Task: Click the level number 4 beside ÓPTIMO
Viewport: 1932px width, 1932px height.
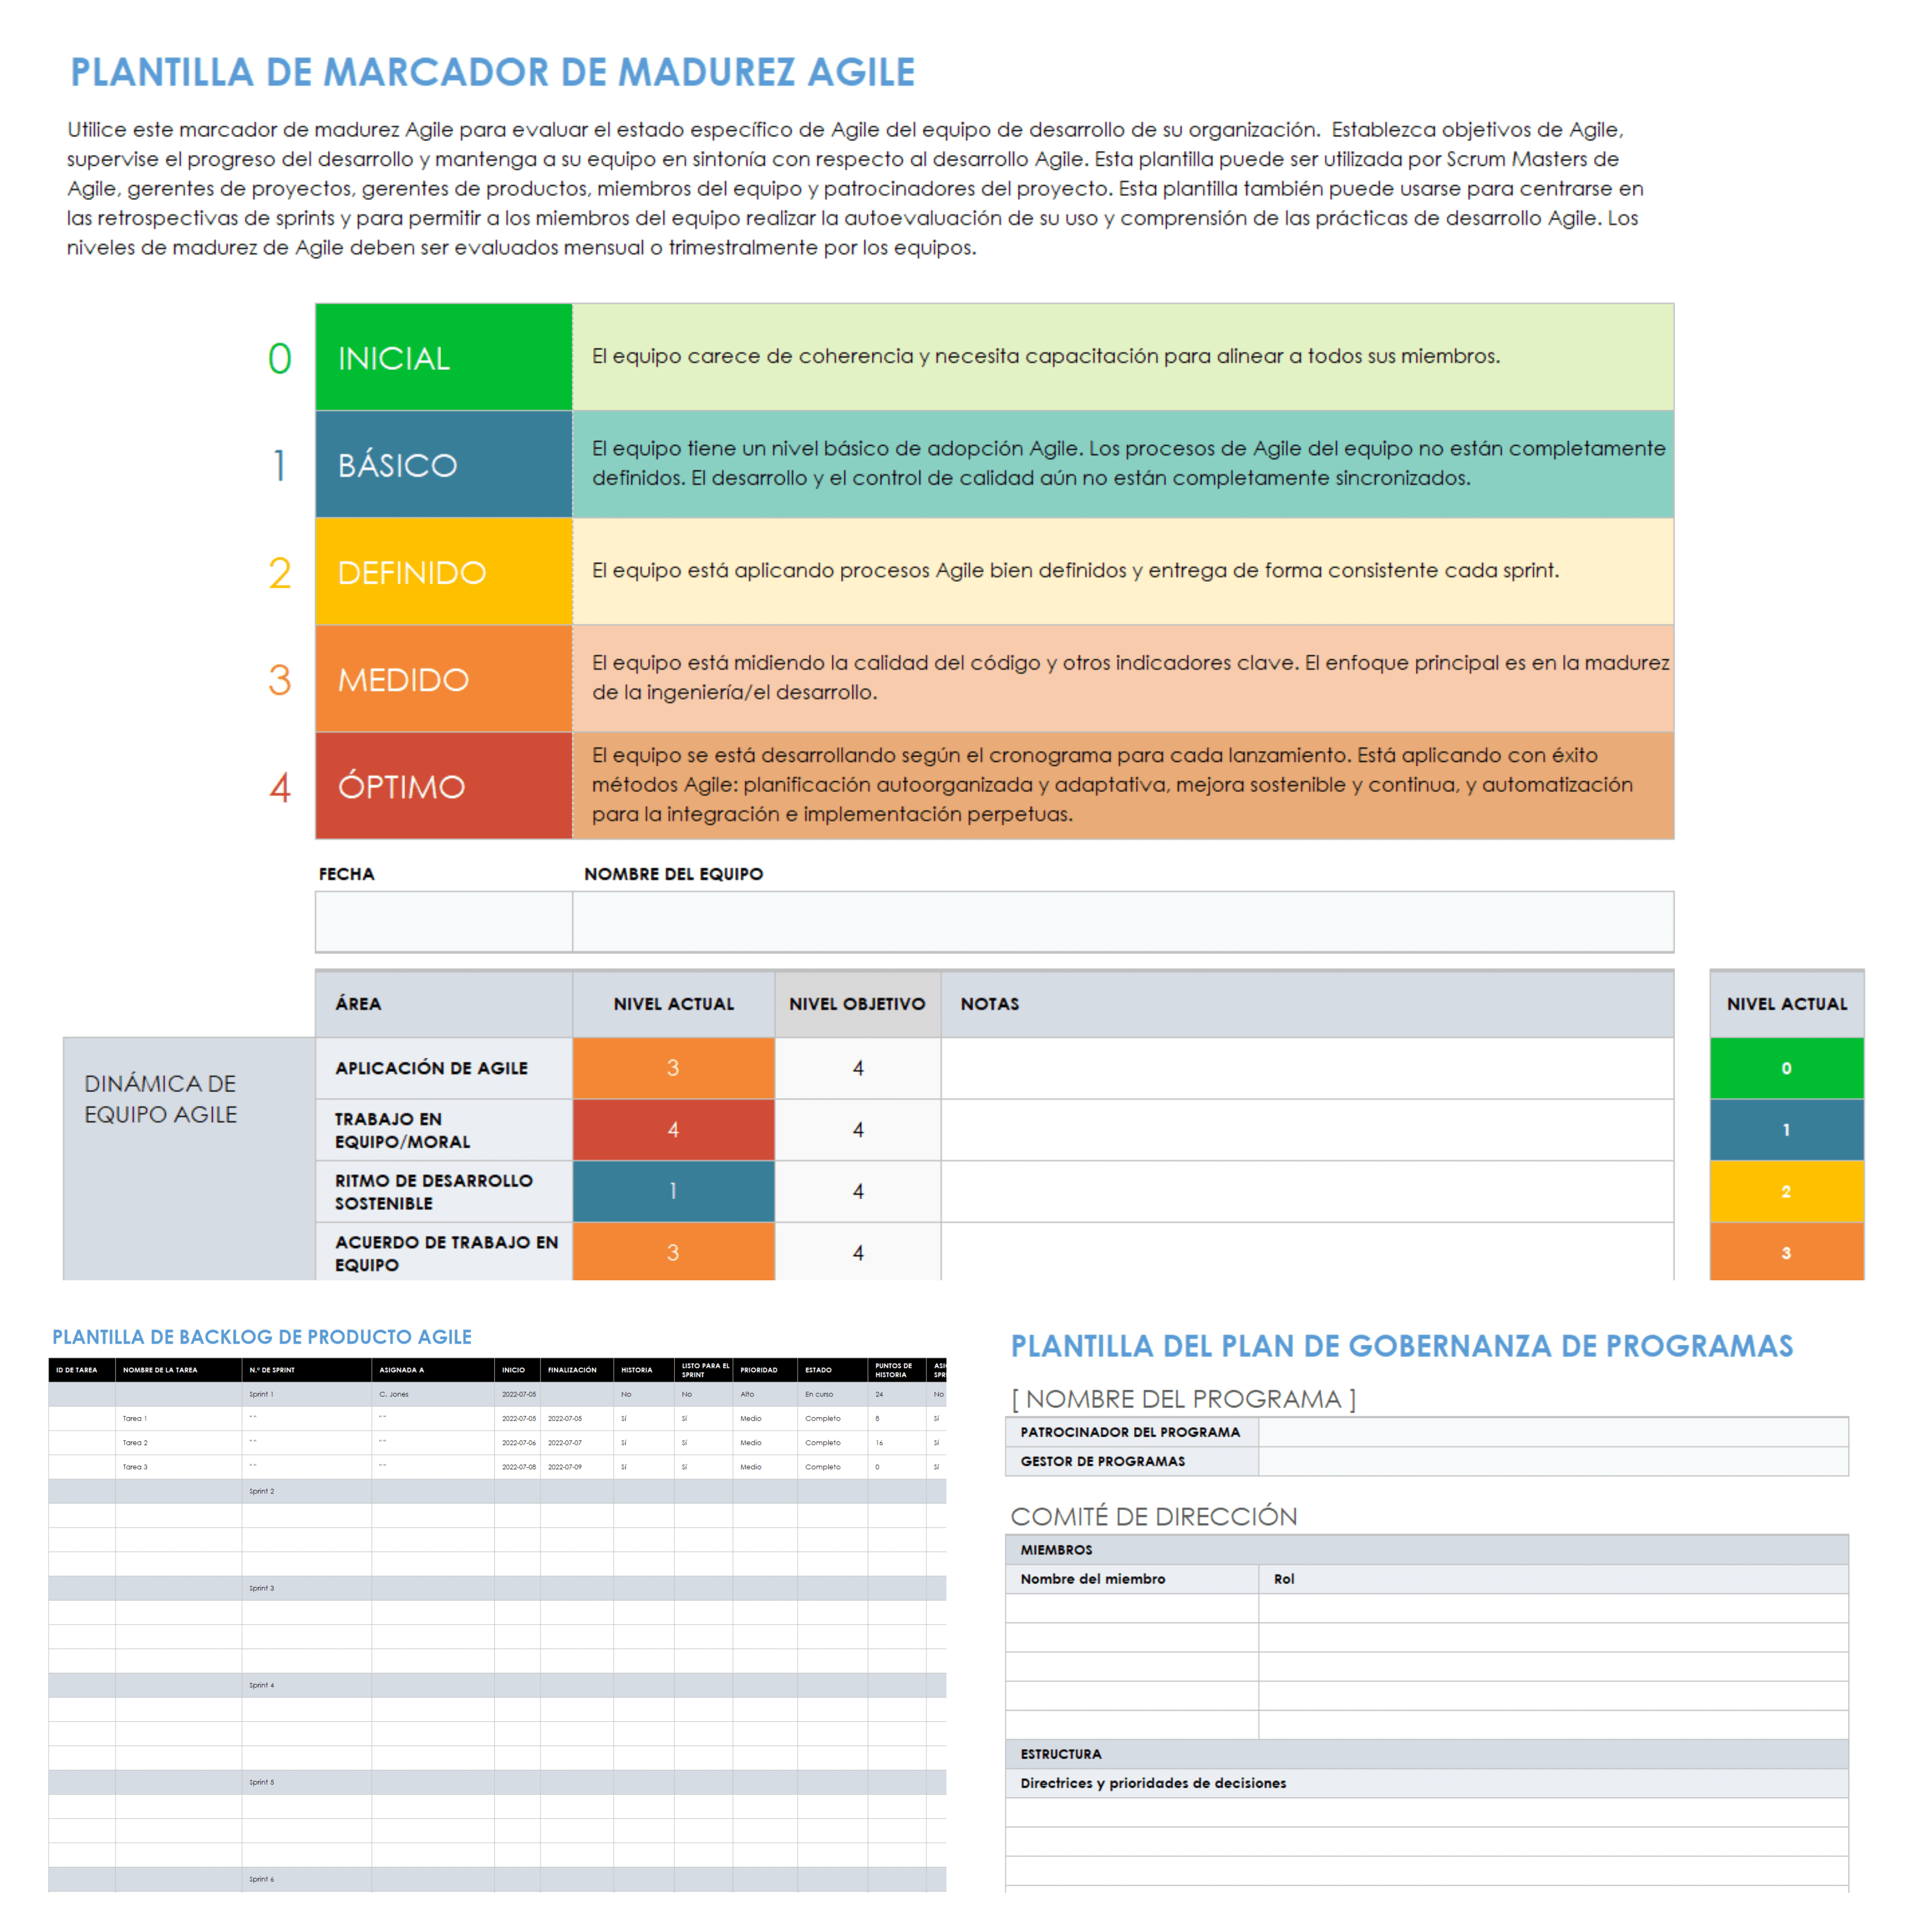Action: tap(280, 787)
